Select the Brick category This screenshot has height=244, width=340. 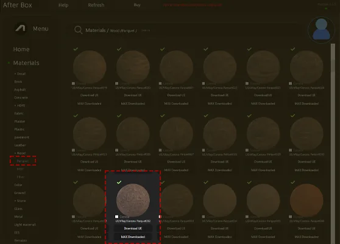coord(18,82)
